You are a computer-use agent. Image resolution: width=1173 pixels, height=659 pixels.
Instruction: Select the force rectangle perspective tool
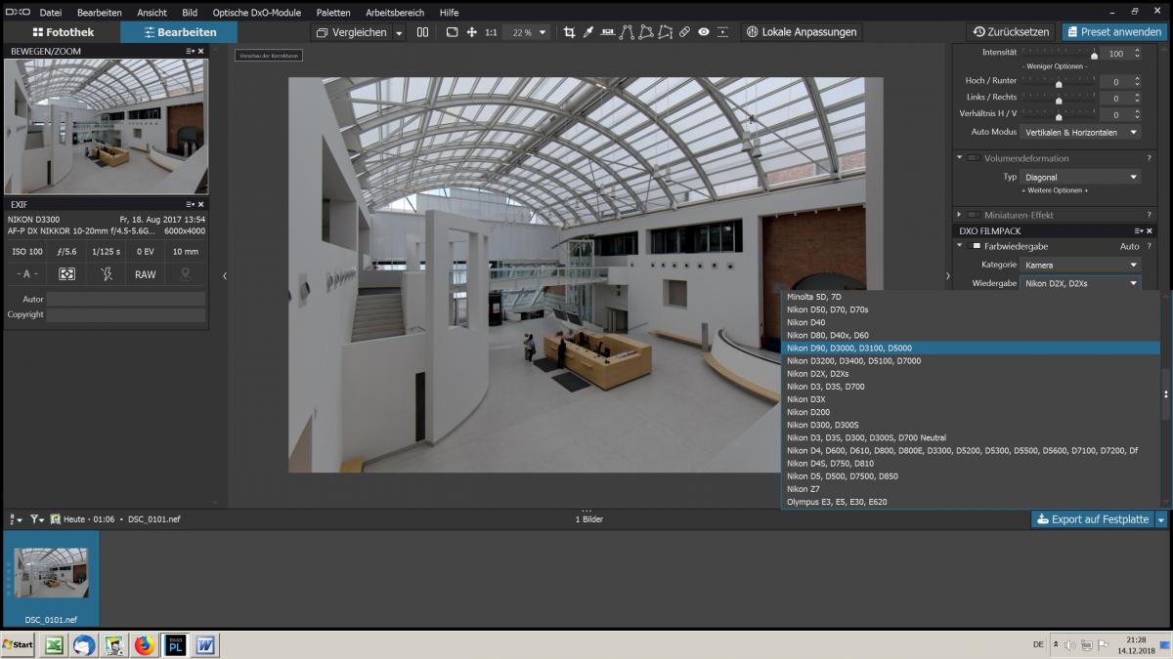(646, 32)
